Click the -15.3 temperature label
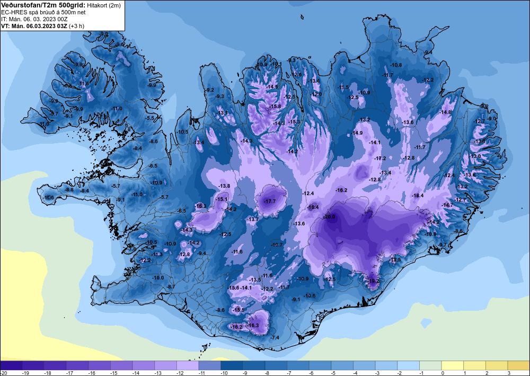Screen dimensions: 530x376 tap(294, 122)
